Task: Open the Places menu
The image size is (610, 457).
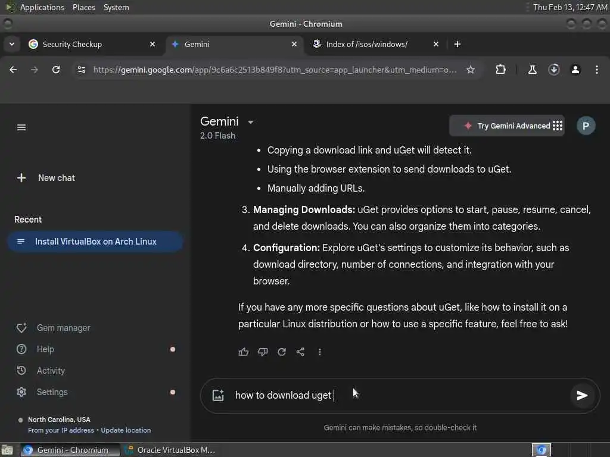Action: pyautogui.click(x=83, y=7)
